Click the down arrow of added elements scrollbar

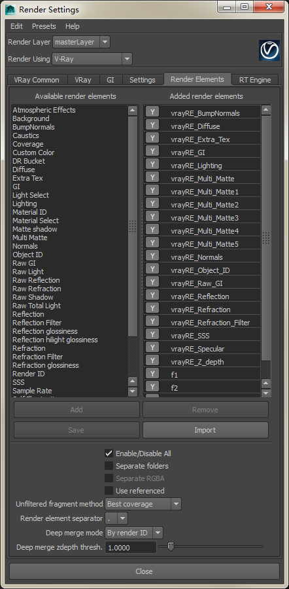tap(265, 393)
